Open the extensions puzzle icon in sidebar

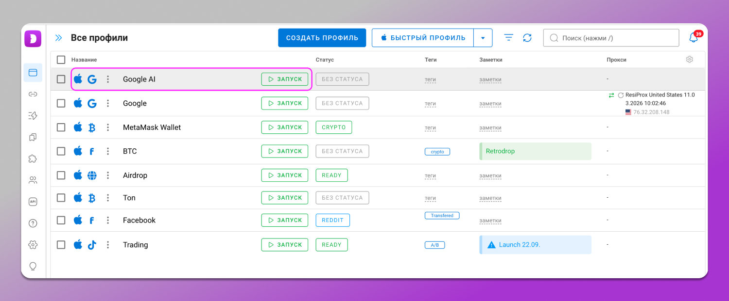33,158
